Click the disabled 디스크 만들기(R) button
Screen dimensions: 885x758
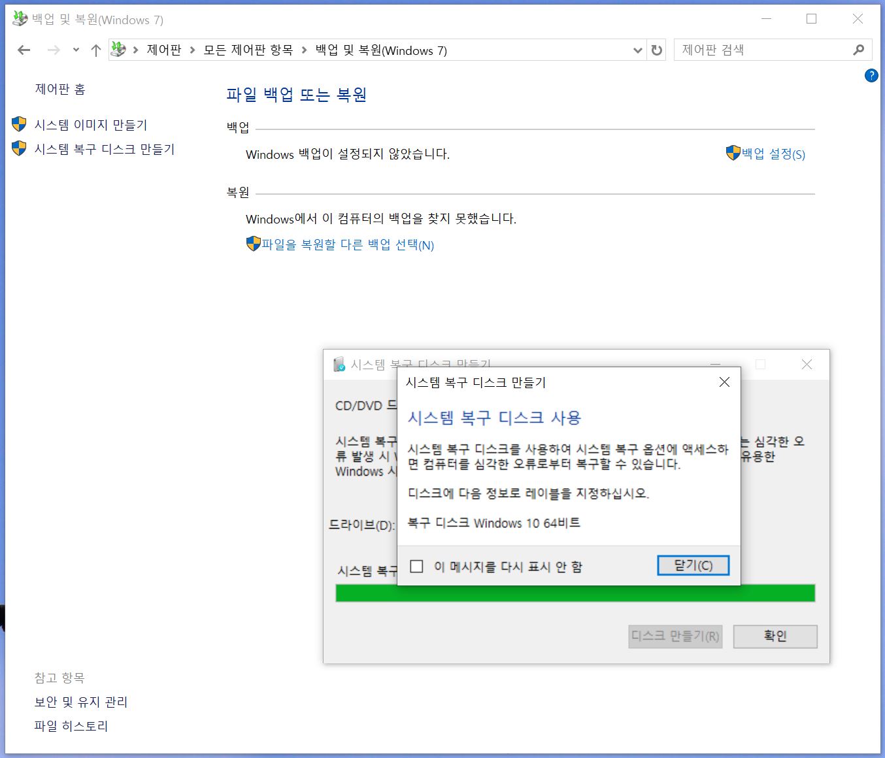675,636
